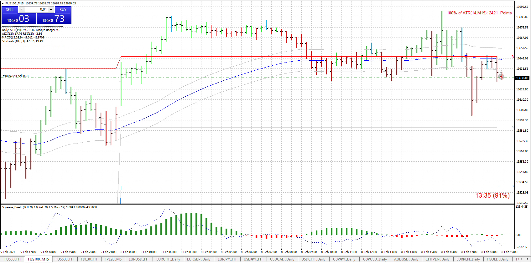Switch to the FGOLD,Daily chart tab
The height and width of the screenshot is (263, 531).
(497, 259)
